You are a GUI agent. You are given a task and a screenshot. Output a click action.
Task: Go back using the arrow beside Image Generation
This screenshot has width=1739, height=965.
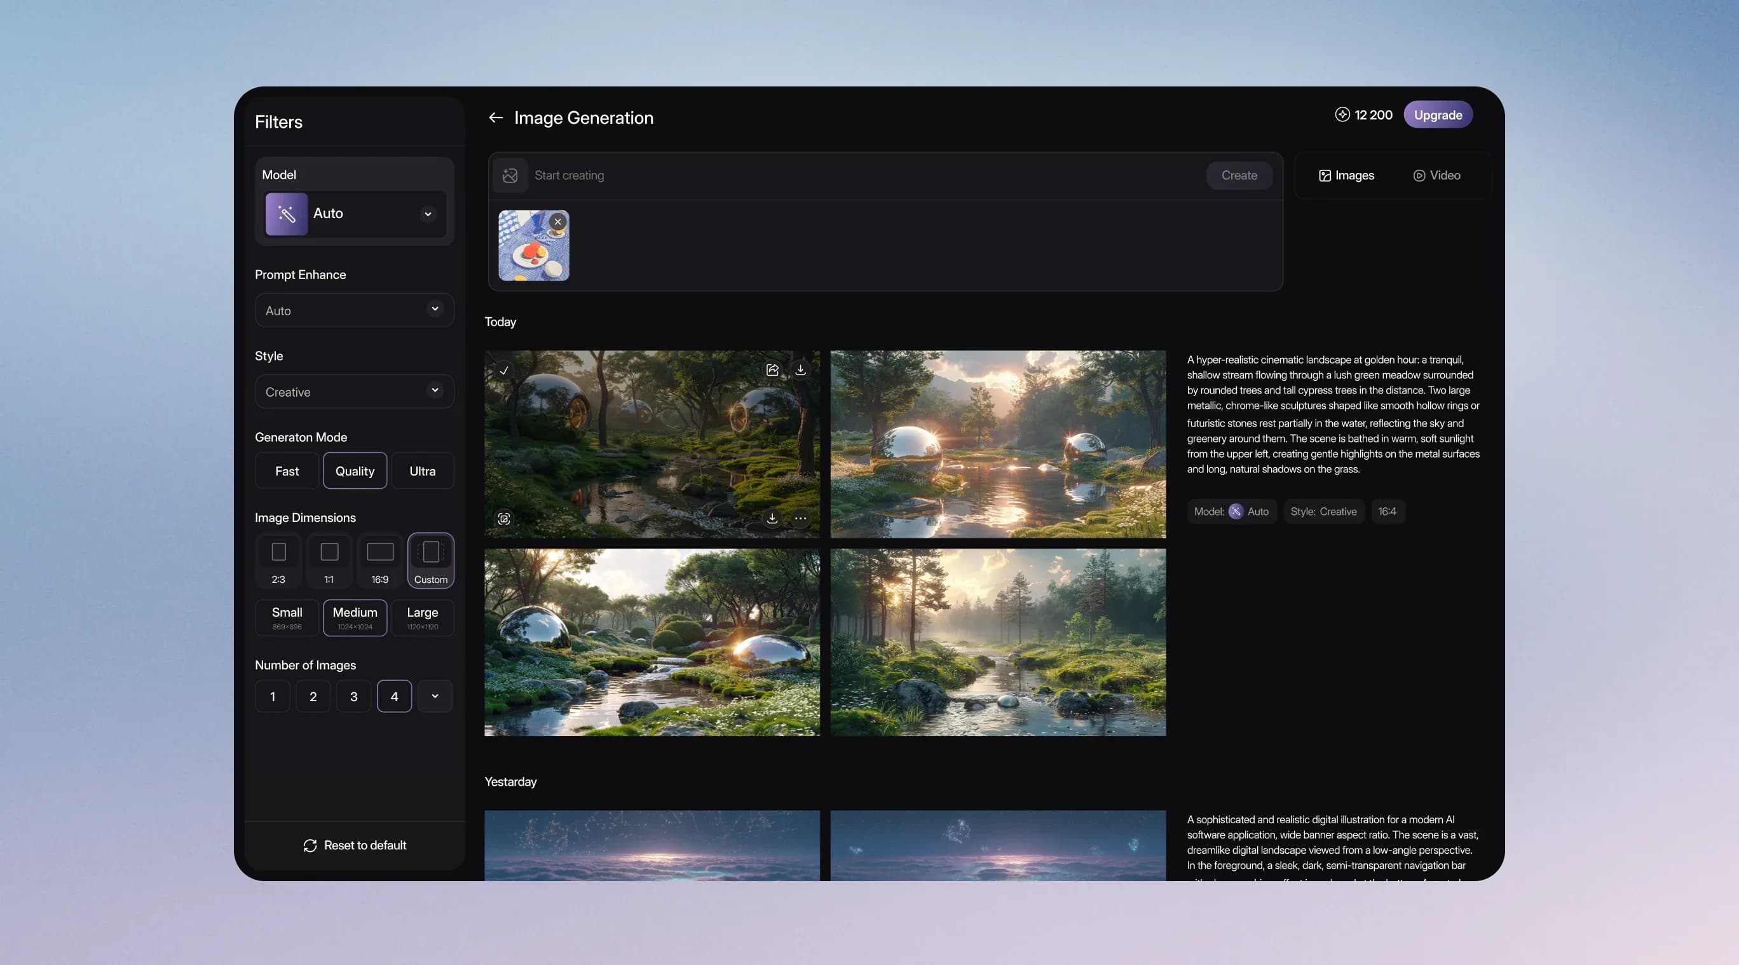496,118
